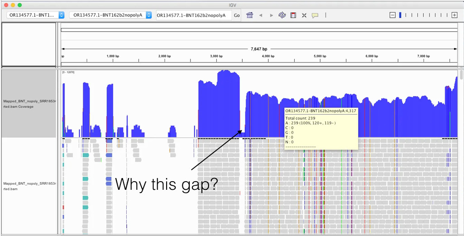The width and height of the screenshot is (464, 236).
Task: Open the genome selector dropdown OR134577.1-BNT1...
Action: coord(35,15)
